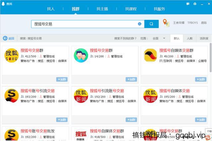Screen dimensions: 212x141
Task: Open group title 搜狐号账号引流交易
Action: click(x=37, y=91)
